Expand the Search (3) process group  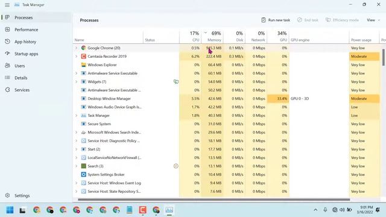(77, 166)
